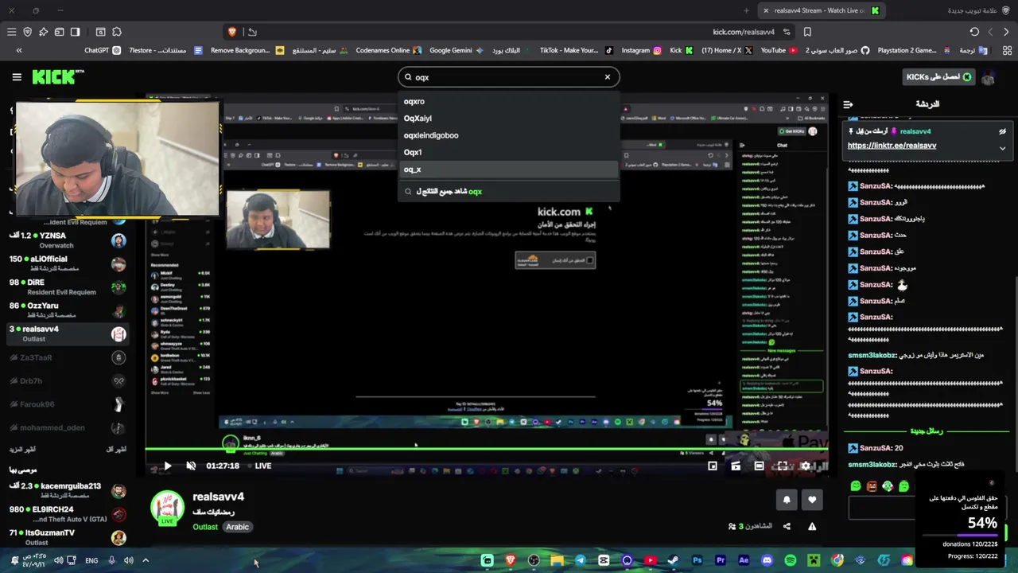This screenshot has height=573, width=1018.
Task: Open the Outlast category link
Action: coord(204,527)
